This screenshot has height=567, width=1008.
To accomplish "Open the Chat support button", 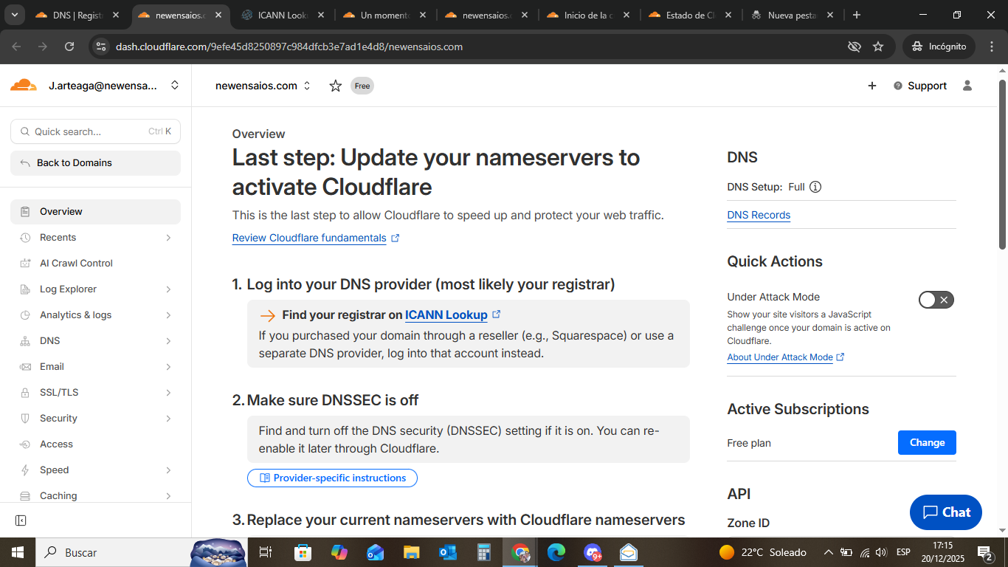I will coord(946,512).
